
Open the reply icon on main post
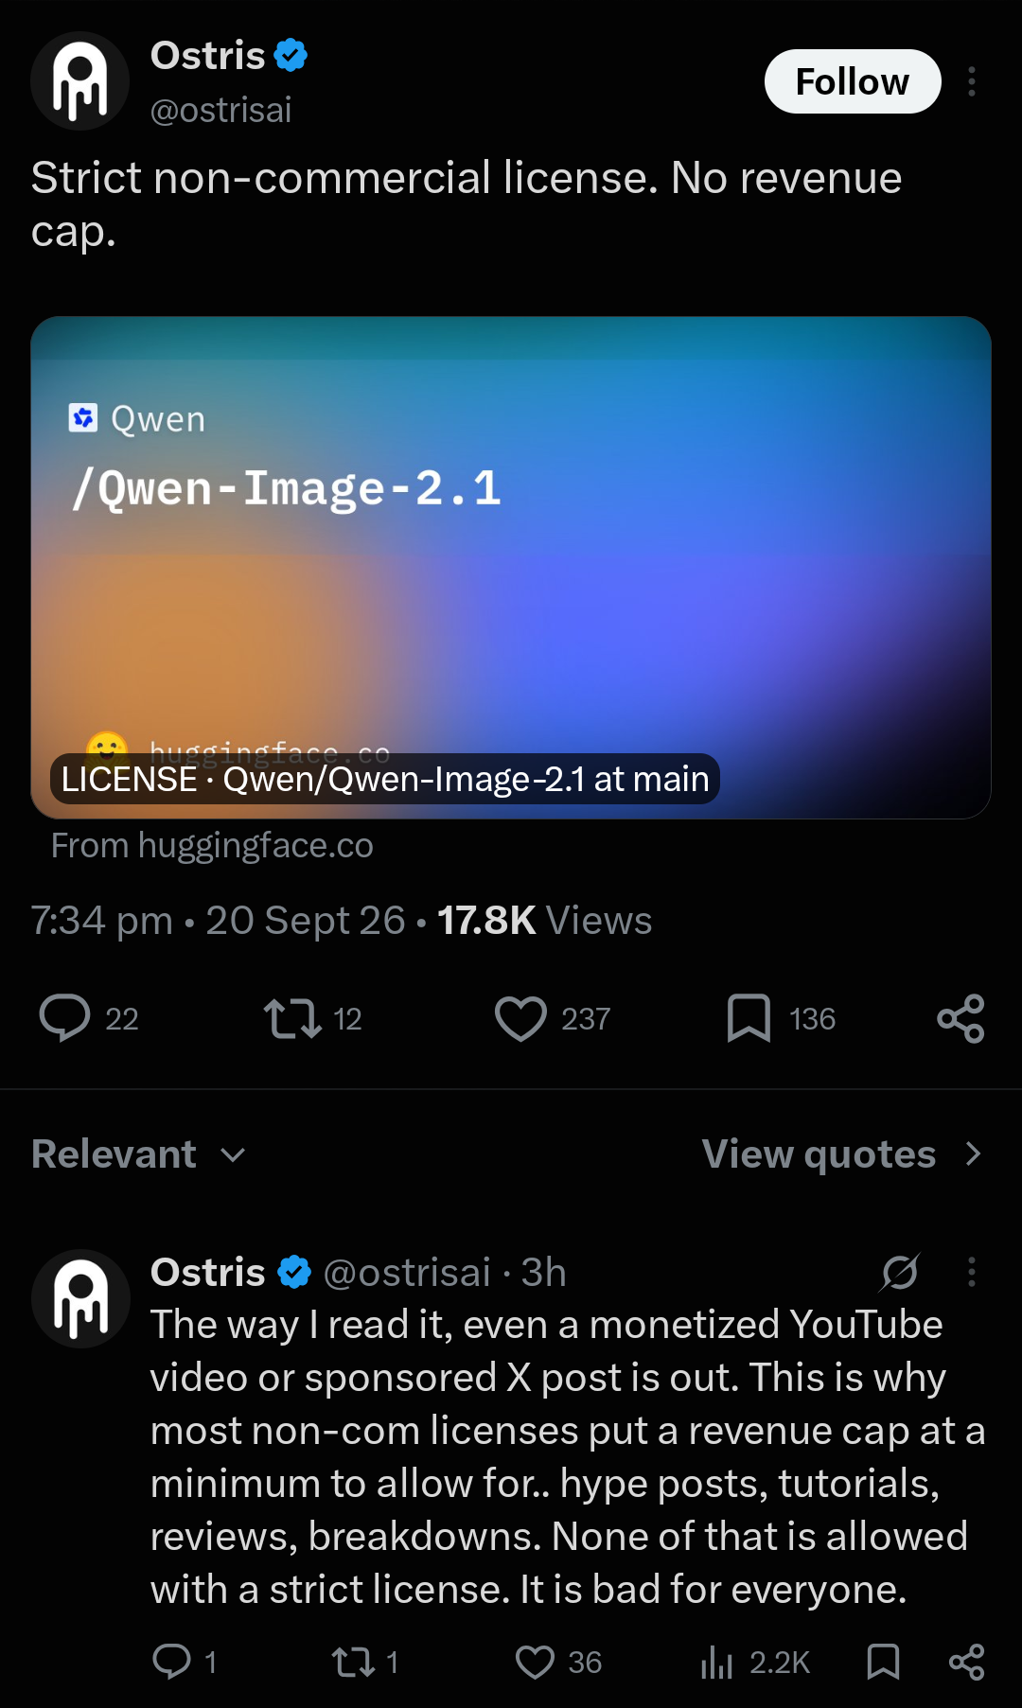[64, 1018]
